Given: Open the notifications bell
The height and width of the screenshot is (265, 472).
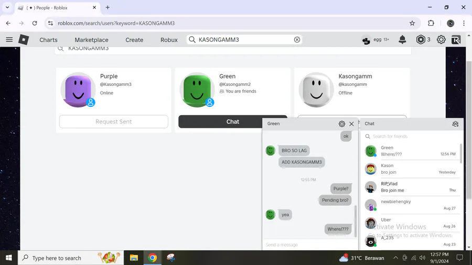Looking at the screenshot, I should click(x=402, y=40).
